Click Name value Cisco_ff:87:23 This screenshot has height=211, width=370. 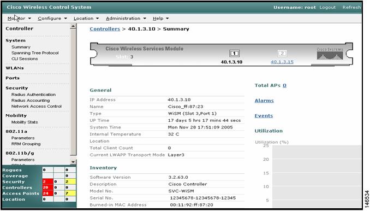(x=186, y=107)
